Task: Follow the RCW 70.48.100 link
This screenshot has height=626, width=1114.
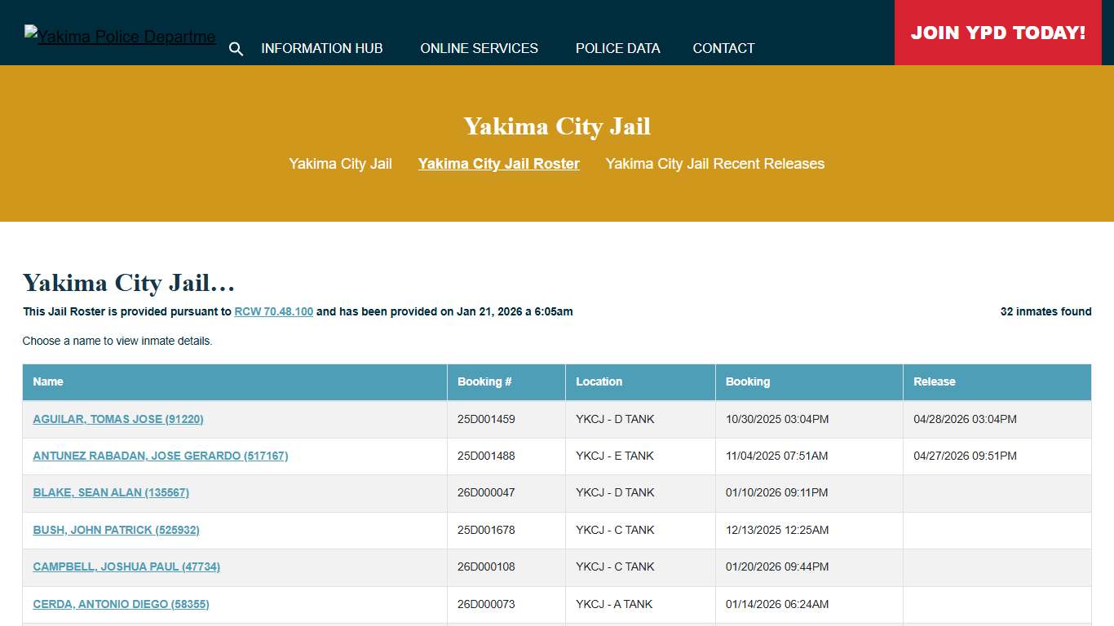Action: point(273,311)
